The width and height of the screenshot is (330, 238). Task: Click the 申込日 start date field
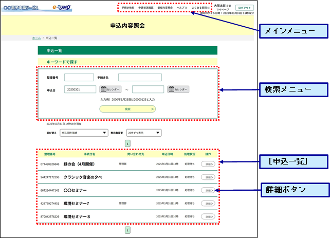click(80, 89)
